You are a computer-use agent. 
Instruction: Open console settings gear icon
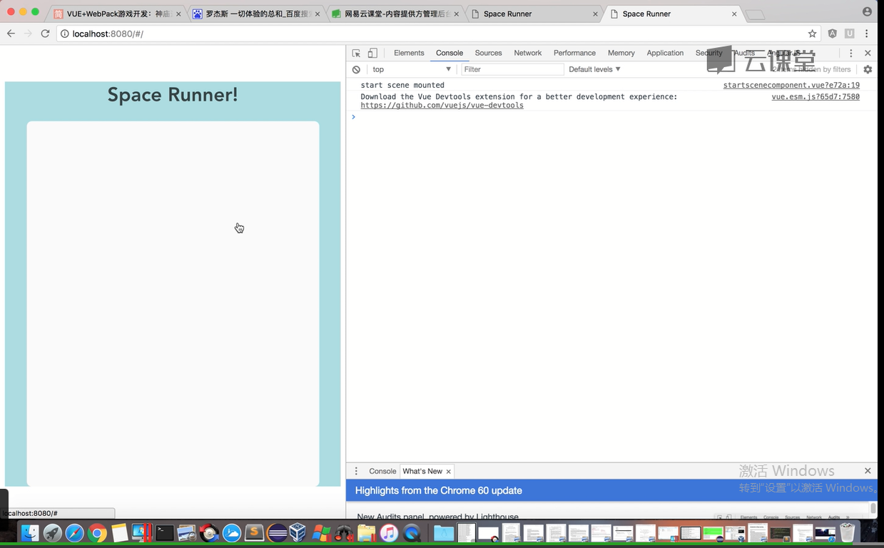point(868,69)
